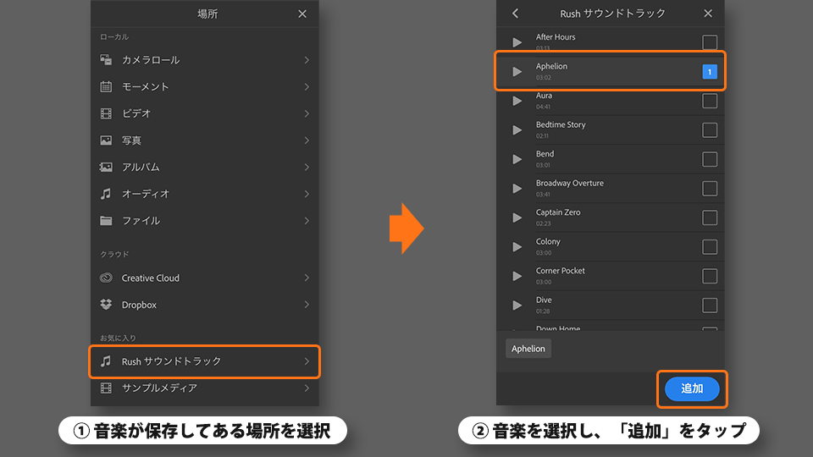Open the カメラロール location

(205, 60)
